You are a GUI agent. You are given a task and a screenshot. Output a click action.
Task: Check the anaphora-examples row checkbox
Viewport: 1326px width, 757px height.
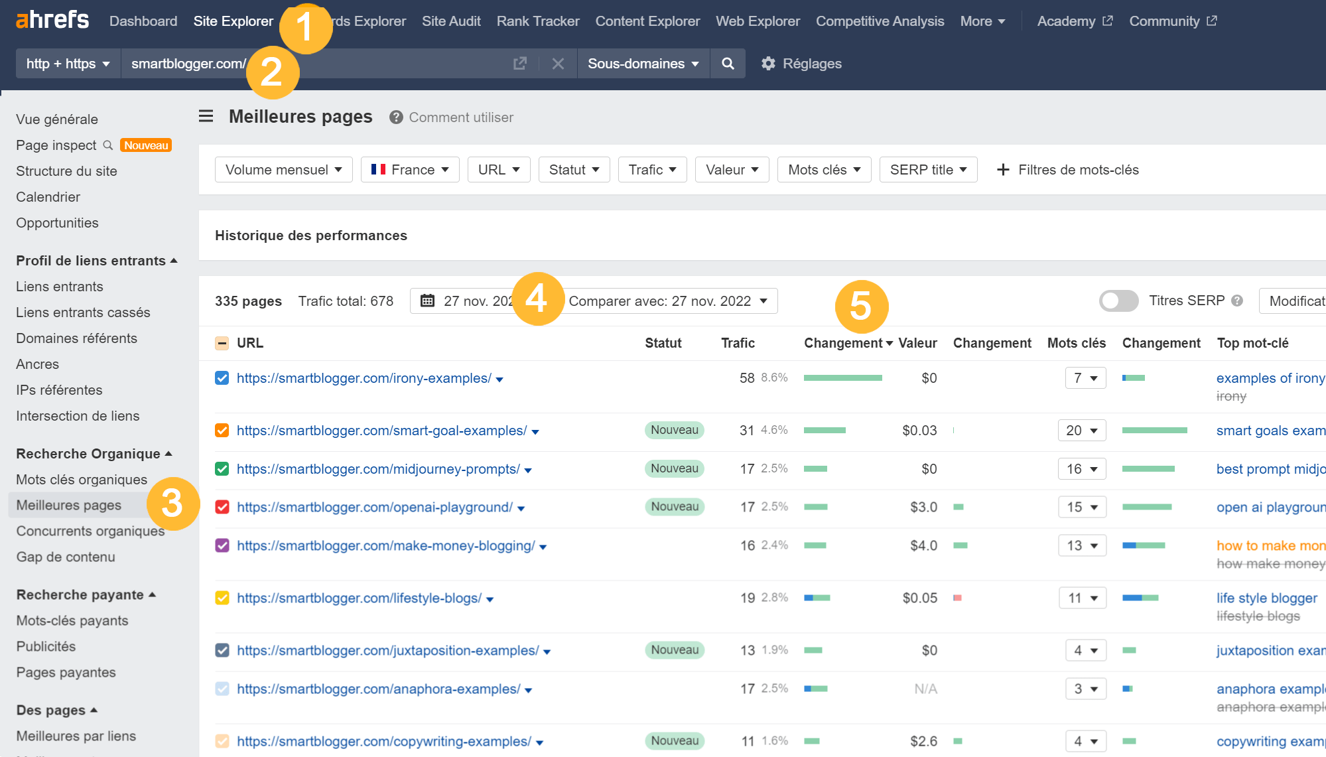pos(222,689)
